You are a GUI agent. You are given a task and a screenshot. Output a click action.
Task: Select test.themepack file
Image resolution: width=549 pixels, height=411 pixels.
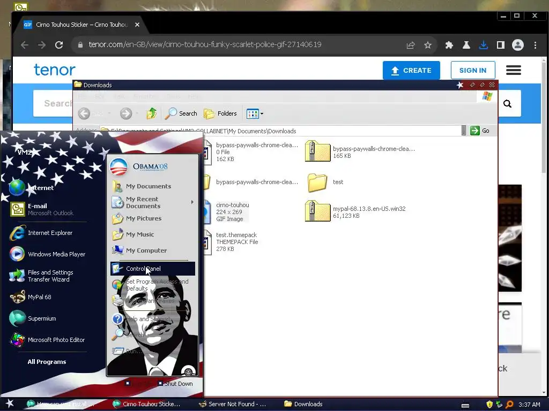[231, 242]
